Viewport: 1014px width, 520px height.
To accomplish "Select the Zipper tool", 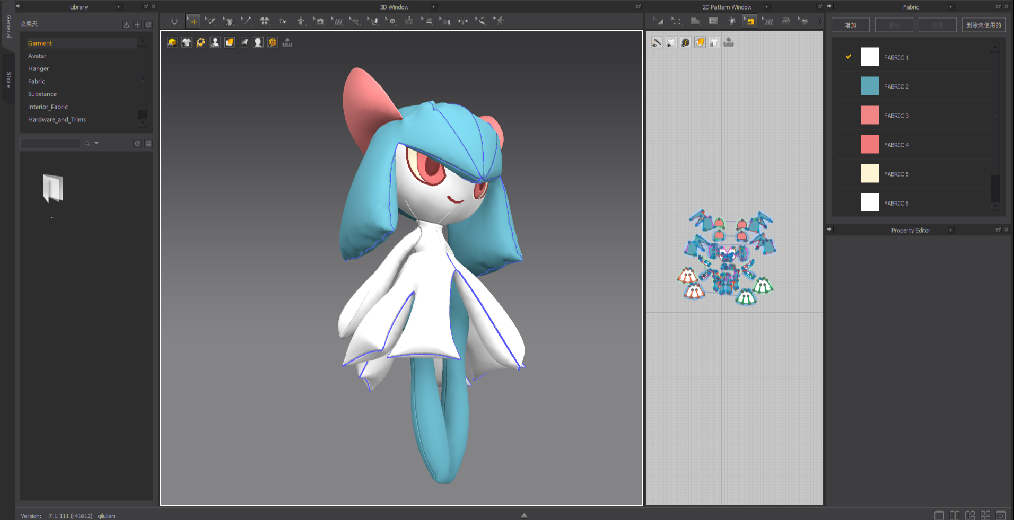I will tap(409, 21).
